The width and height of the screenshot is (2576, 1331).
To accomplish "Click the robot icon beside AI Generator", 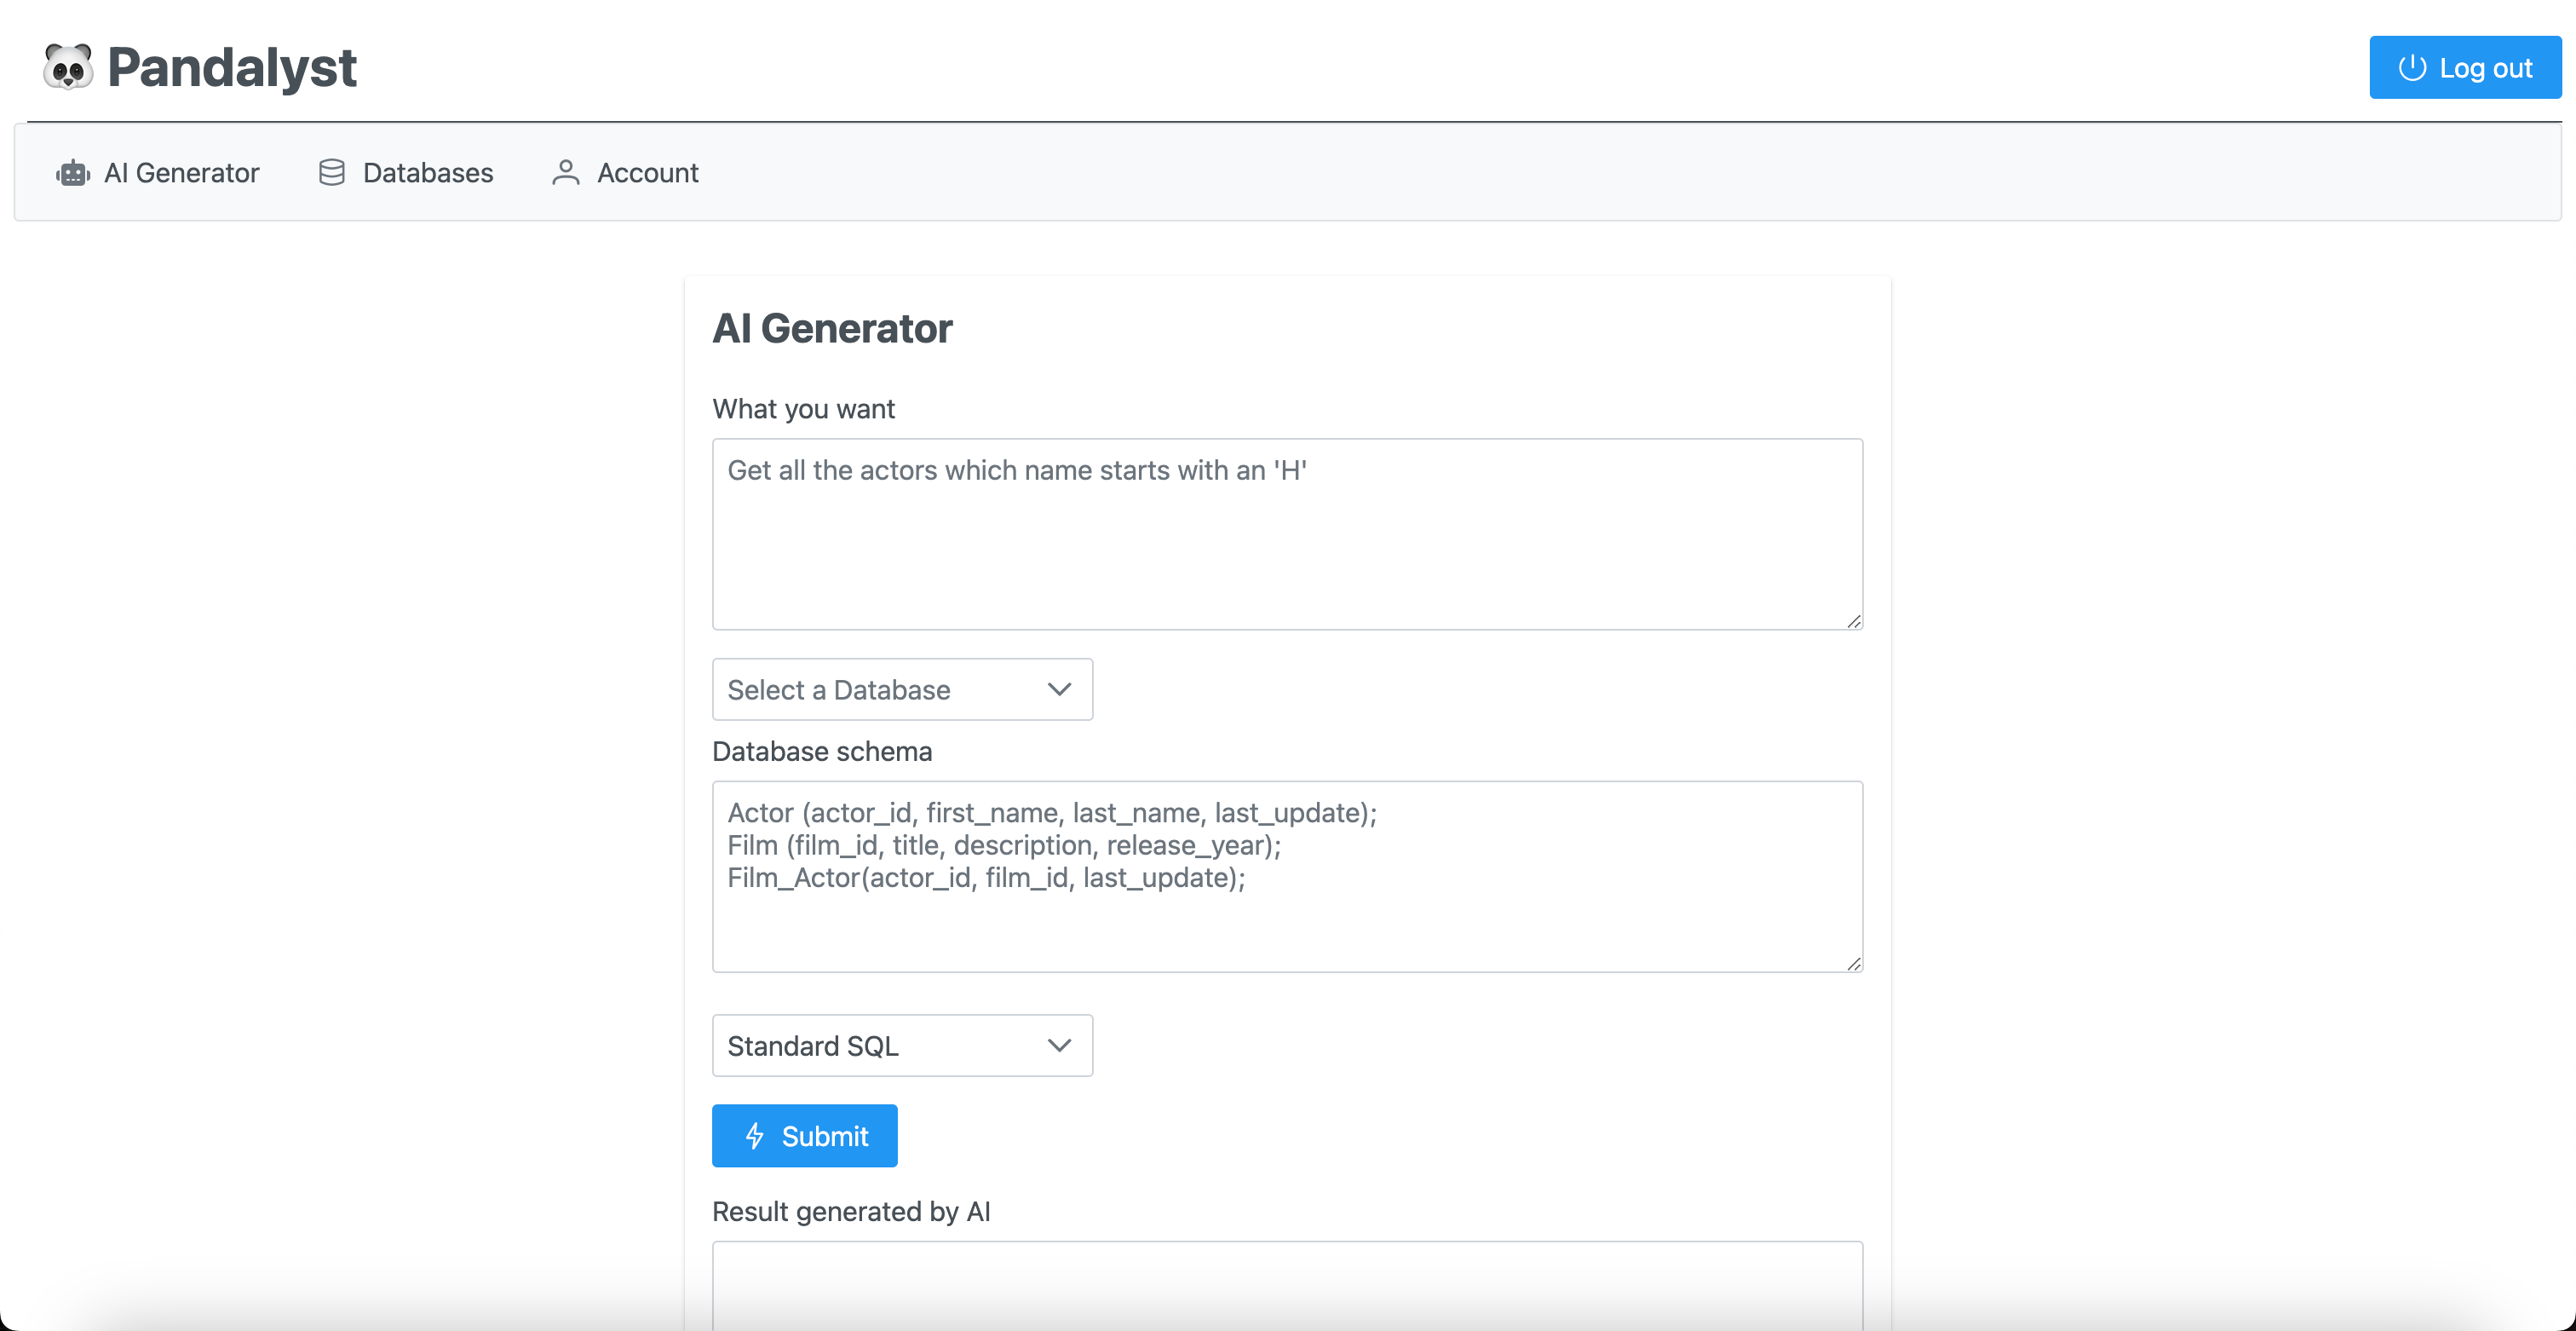I will (x=73, y=173).
